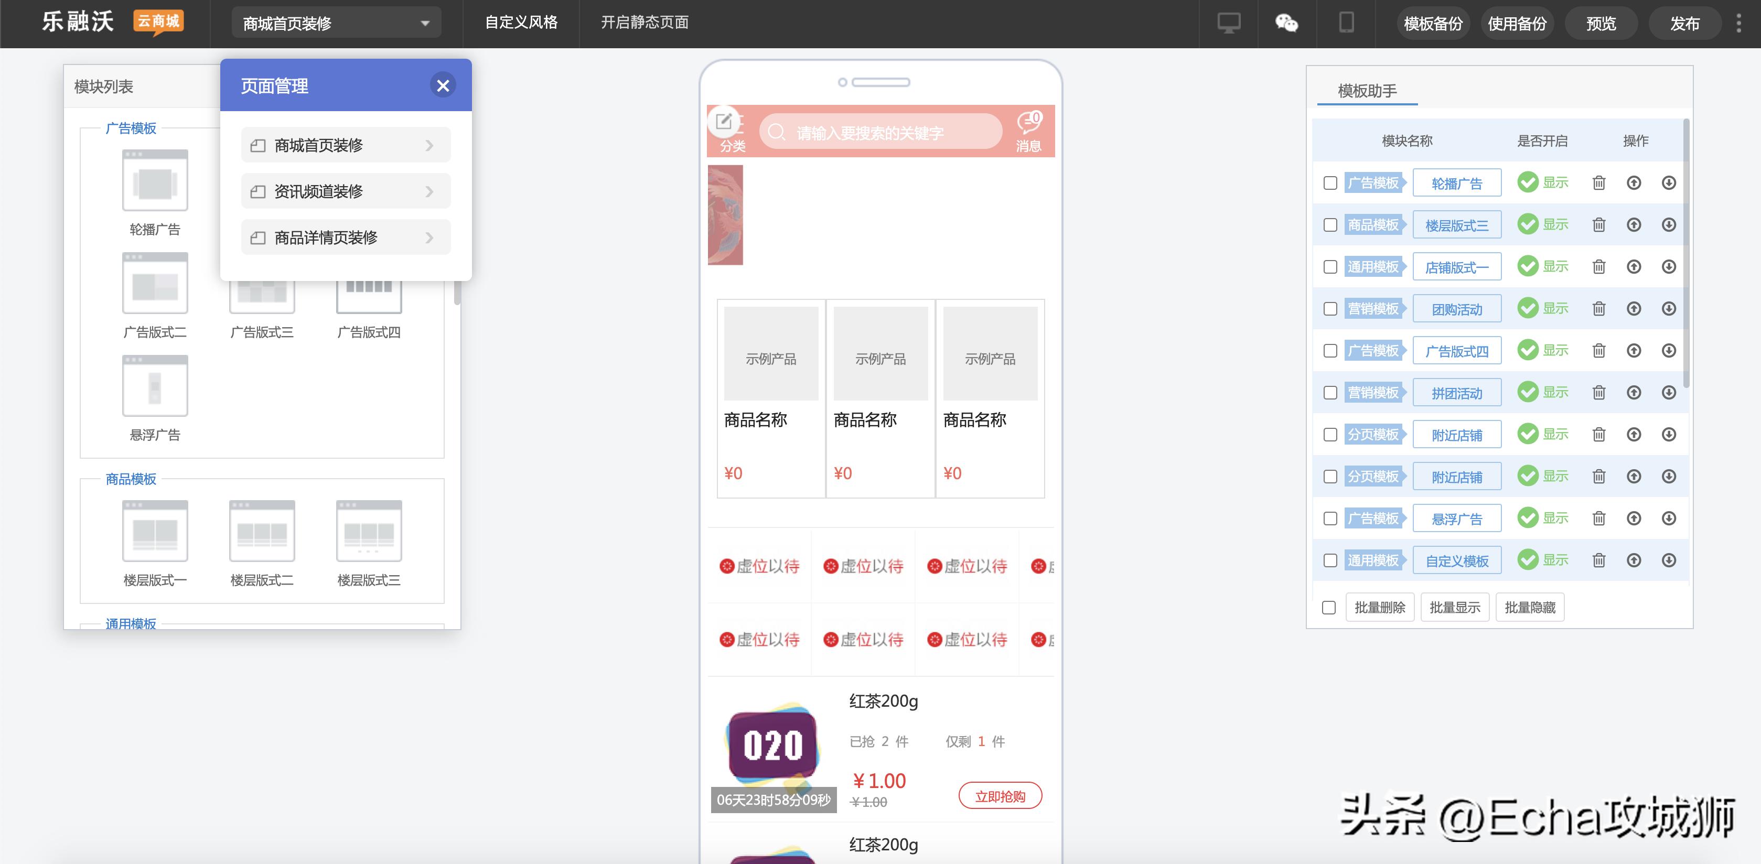The height and width of the screenshot is (864, 1761).
Task: Click the mobile phone preview icon
Action: click(x=1345, y=23)
